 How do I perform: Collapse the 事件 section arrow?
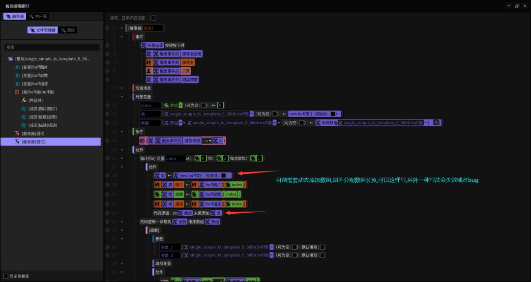(121, 36)
